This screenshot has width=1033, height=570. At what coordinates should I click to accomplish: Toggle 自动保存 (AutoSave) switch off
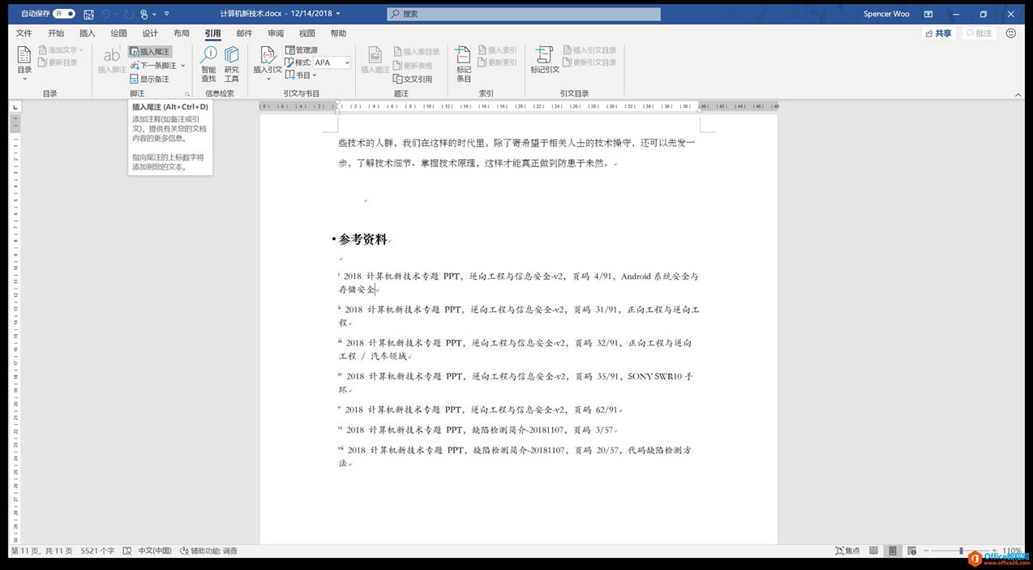click(62, 13)
